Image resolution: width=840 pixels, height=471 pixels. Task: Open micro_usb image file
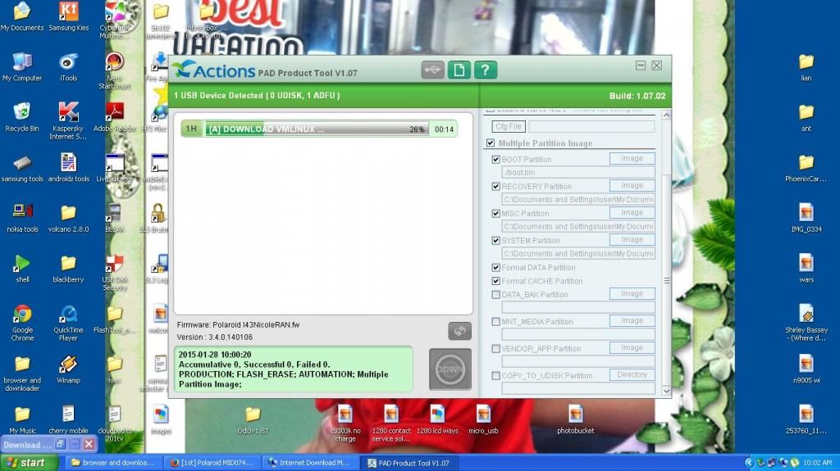point(483,420)
